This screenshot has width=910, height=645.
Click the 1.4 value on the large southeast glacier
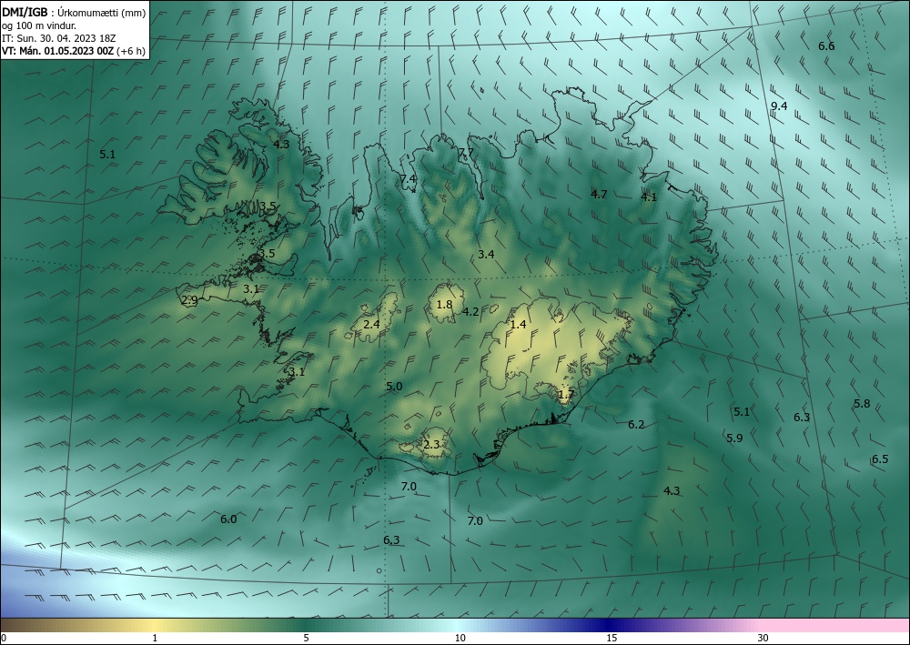518,324
